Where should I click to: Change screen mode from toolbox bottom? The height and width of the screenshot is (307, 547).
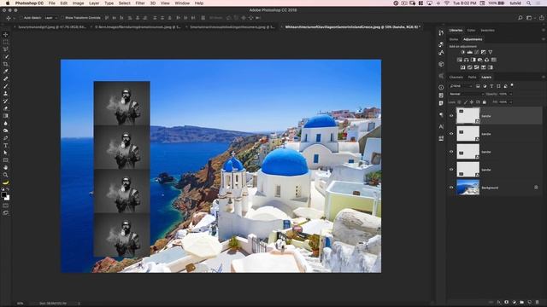pyautogui.click(x=6, y=212)
